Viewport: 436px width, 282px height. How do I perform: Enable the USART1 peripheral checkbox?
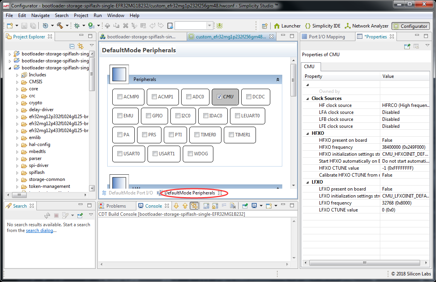click(x=155, y=153)
